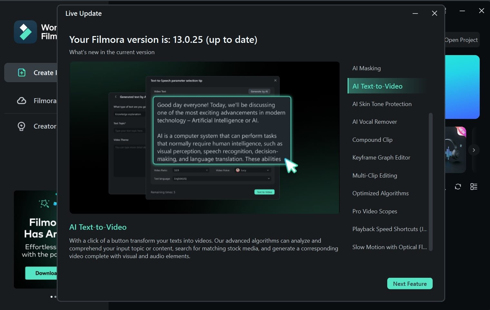Image resolution: width=490 pixels, height=310 pixels.
Task: Select Slow Motion with Optical Flow item
Action: (389, 247)
